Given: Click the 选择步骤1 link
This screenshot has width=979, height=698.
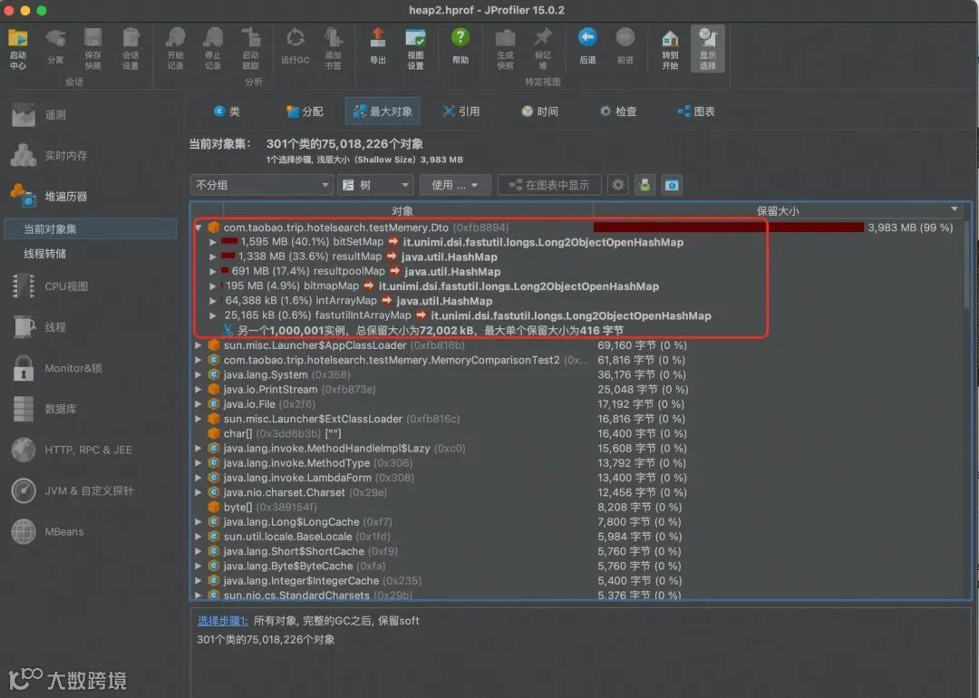Looking at the screenshot, I should 222,621.
